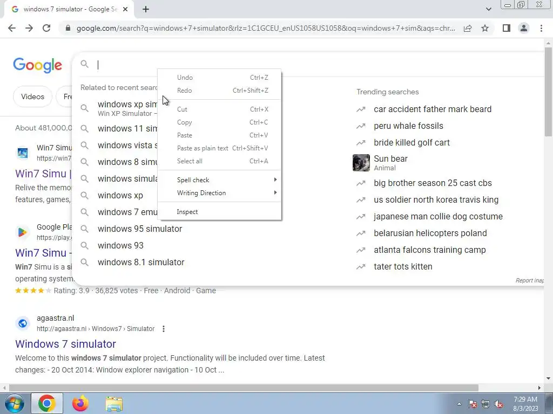
Task: Open the network tray icon
Action: [485, 404]
